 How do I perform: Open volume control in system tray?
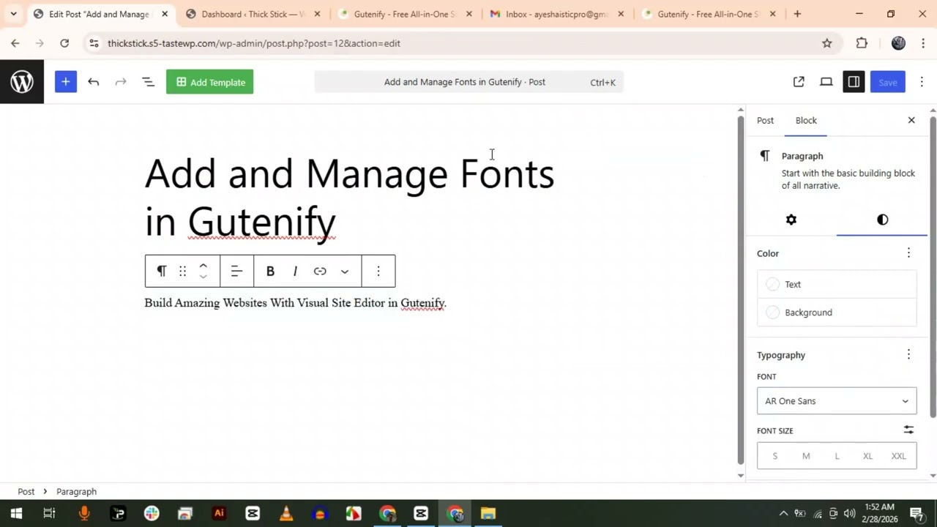850,514
